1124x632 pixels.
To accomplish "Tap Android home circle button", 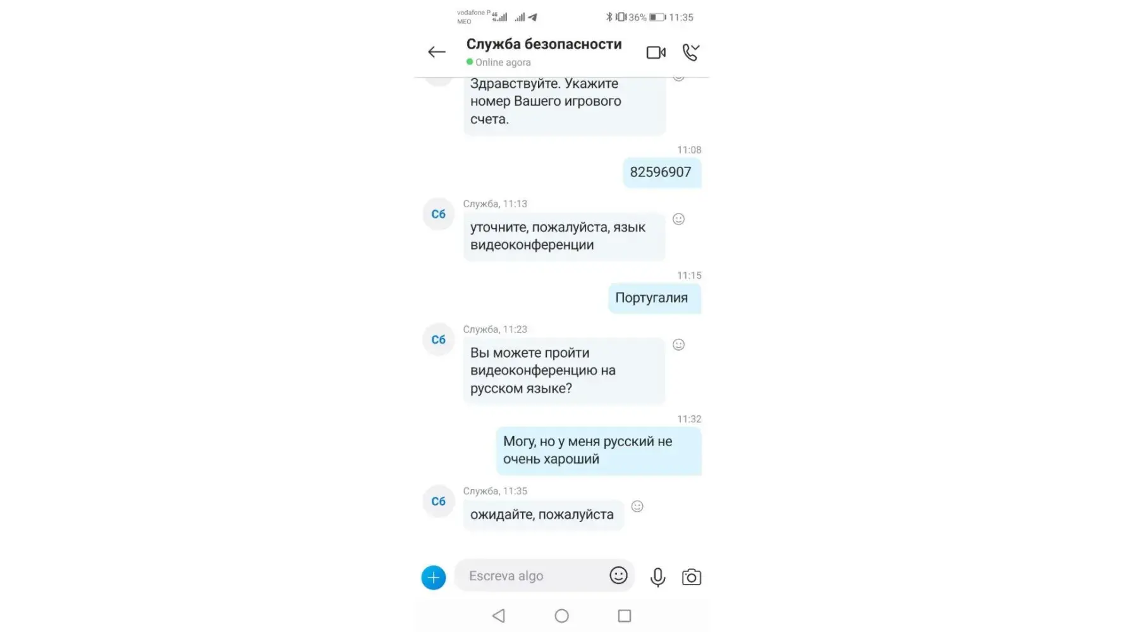I will coord(561,616).
